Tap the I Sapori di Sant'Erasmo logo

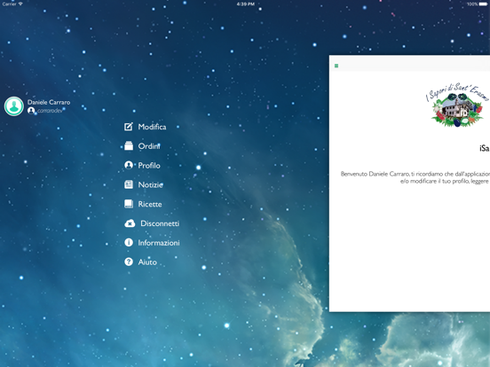pos(457,105)
